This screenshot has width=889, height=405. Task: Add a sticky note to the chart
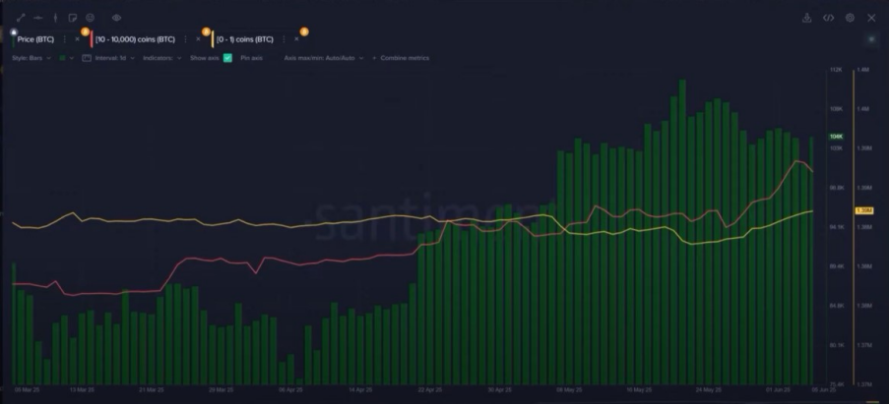tap(74, 18)
